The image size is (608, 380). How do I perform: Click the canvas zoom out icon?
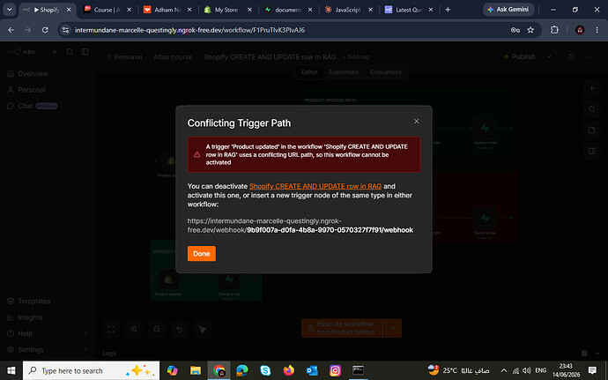click(x=157, y=329)
